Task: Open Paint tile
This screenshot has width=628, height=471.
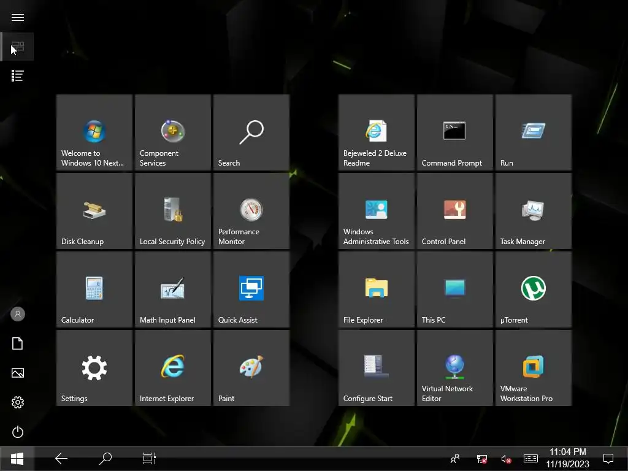Action: click(251, 368)
